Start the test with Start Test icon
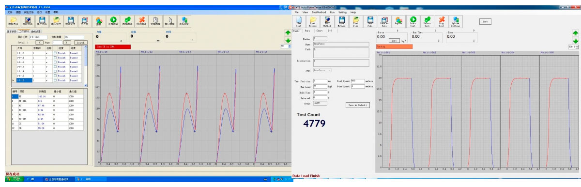The width and height of the screenshot is (581, 187). pos(413,22)
